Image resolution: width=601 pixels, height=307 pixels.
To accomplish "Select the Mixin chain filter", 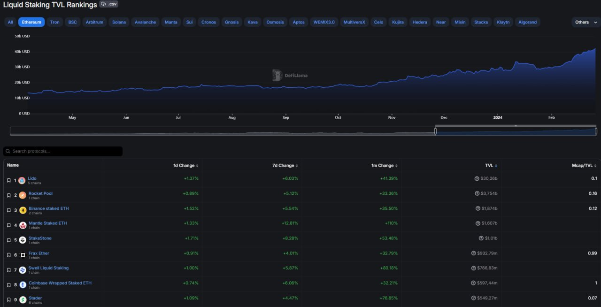I will (x=460, y=22).
